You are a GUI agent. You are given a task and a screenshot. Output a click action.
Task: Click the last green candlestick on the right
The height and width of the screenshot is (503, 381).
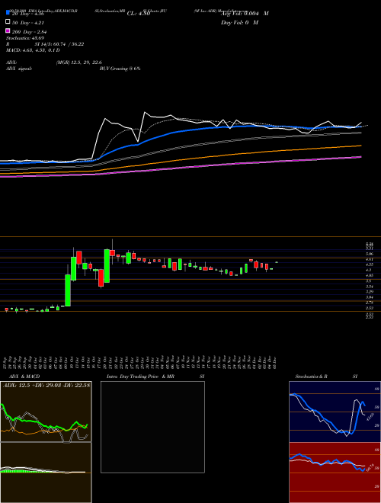[277, 262]
